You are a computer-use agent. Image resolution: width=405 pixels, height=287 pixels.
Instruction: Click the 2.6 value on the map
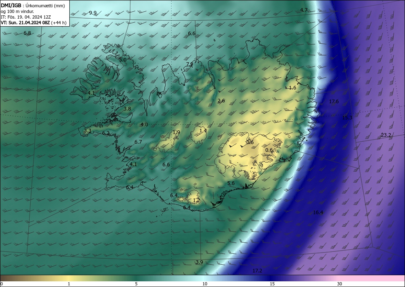tap(221, 101)
